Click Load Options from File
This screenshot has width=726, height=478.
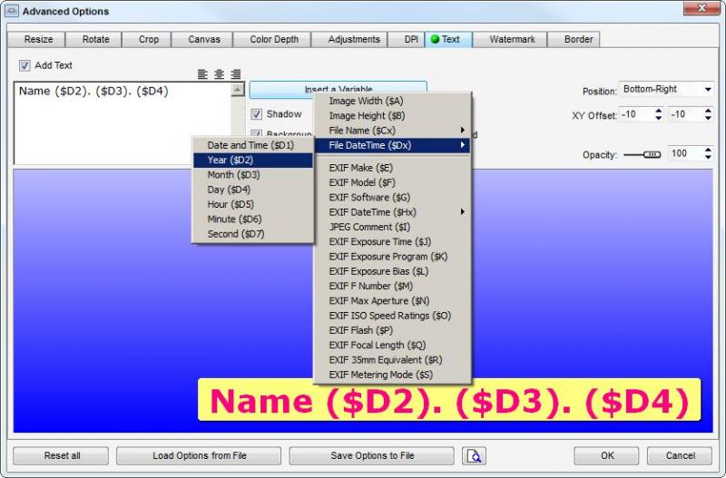[x=199, y=456]
